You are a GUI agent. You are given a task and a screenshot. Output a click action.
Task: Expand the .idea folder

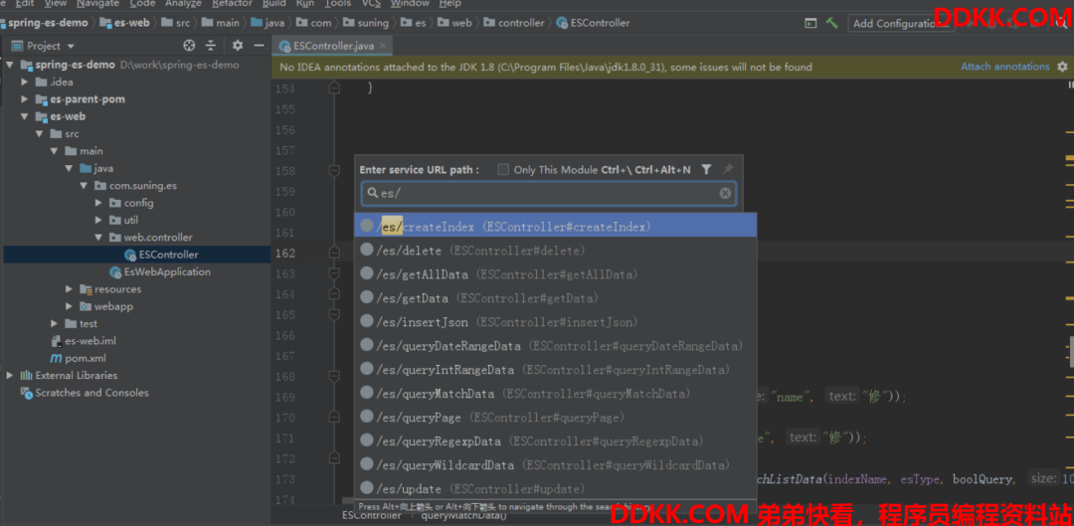(x=25, y=83)
